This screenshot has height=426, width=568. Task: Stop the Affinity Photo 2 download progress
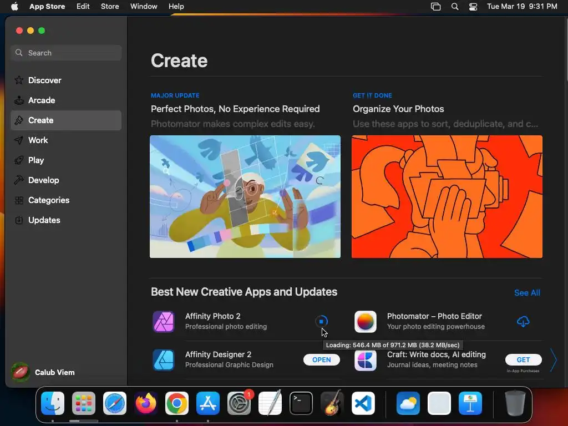coord(321,321)
